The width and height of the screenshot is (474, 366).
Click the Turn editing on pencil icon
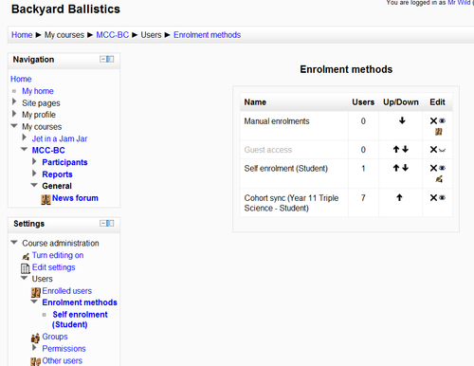point(26,256)
